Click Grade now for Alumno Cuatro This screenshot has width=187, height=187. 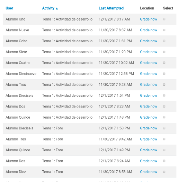pos(149,63)
